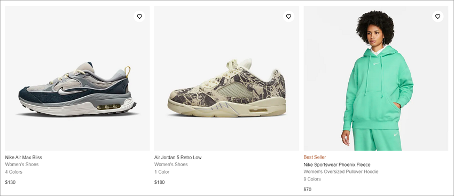The image size is (454, 196).
Task: Open the Air Jordan 5 Retro Low image
Action: click(x=226, y=78)
